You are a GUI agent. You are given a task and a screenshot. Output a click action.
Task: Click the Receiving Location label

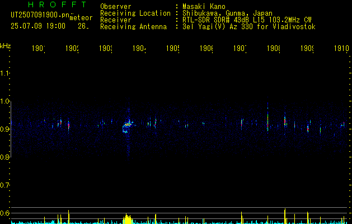(x=135, y=13)
